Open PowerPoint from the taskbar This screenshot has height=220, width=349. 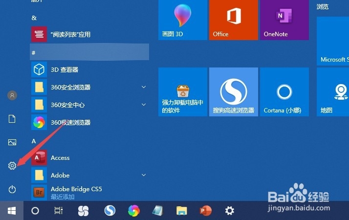pyautogui.click(x=206, y=211)
